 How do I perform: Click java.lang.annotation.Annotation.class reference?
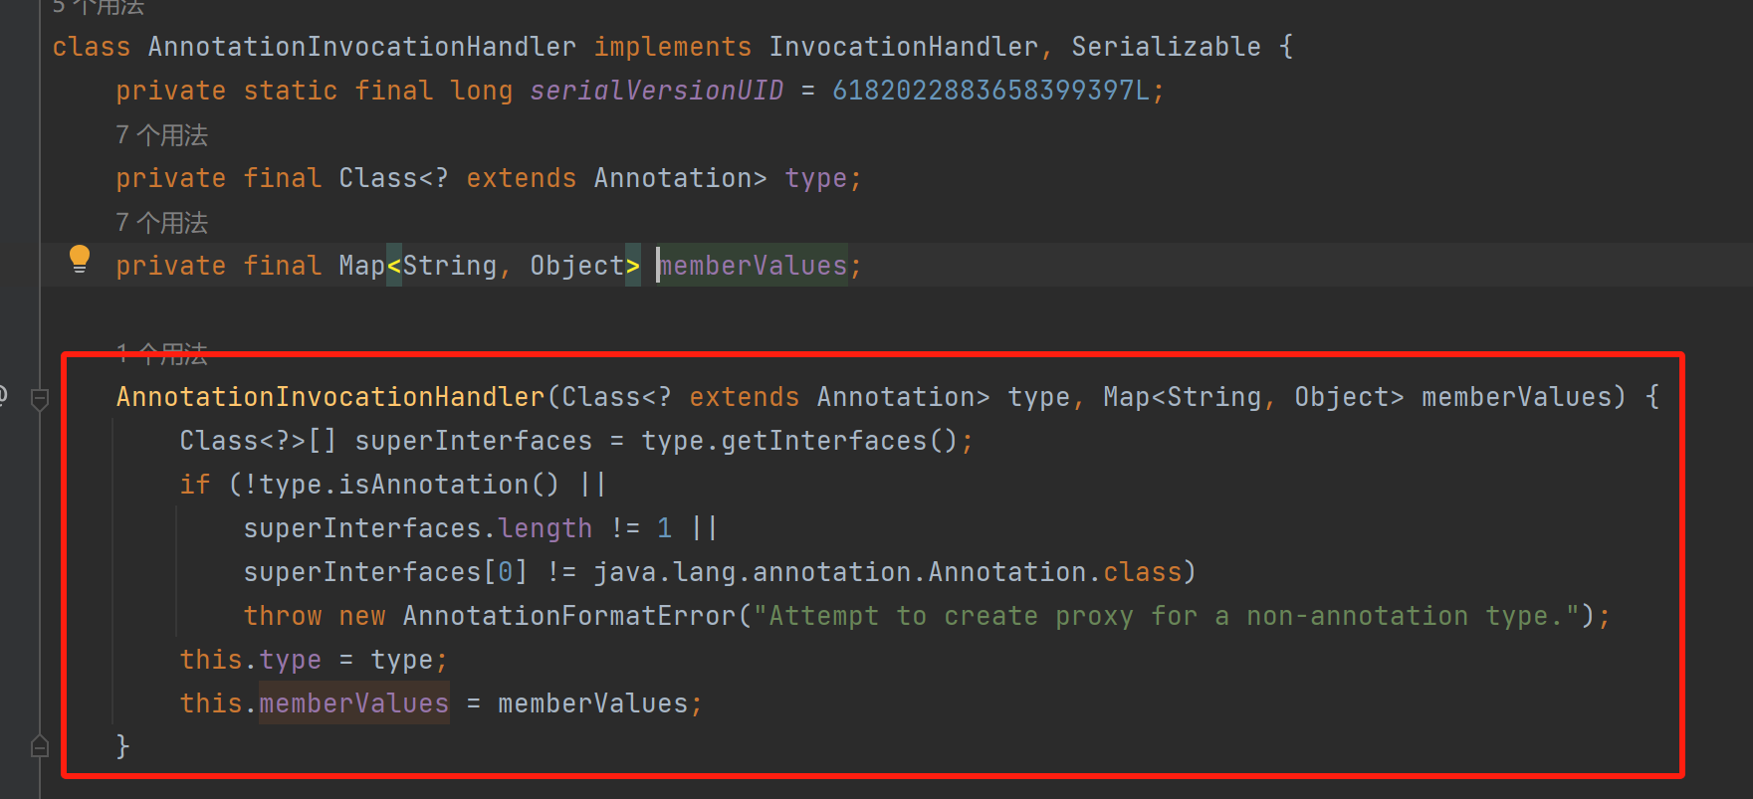pyautogui.click(x=886, y=572)
